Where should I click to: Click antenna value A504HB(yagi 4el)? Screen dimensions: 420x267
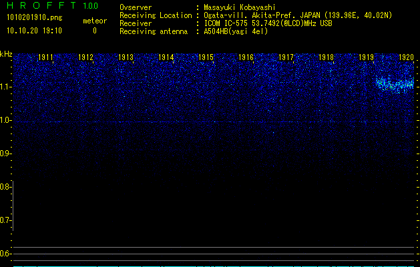point(236,31)
